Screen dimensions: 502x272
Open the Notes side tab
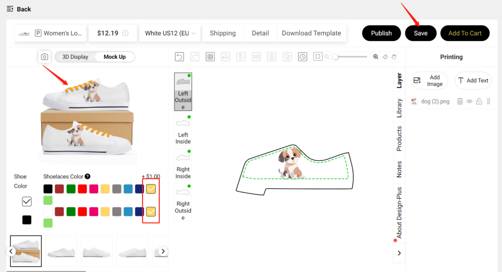[399, 169]
